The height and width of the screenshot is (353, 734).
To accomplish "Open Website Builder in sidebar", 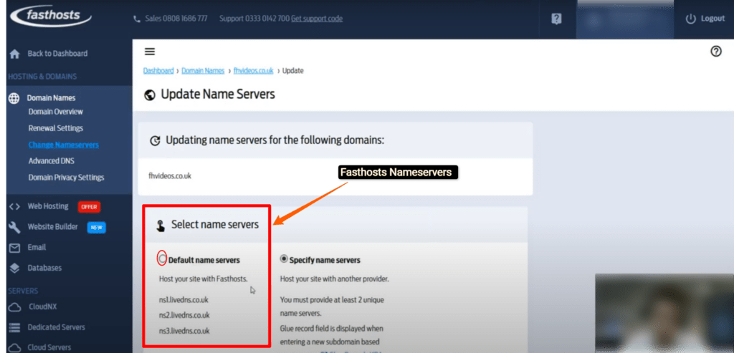I will coord(52,227).
